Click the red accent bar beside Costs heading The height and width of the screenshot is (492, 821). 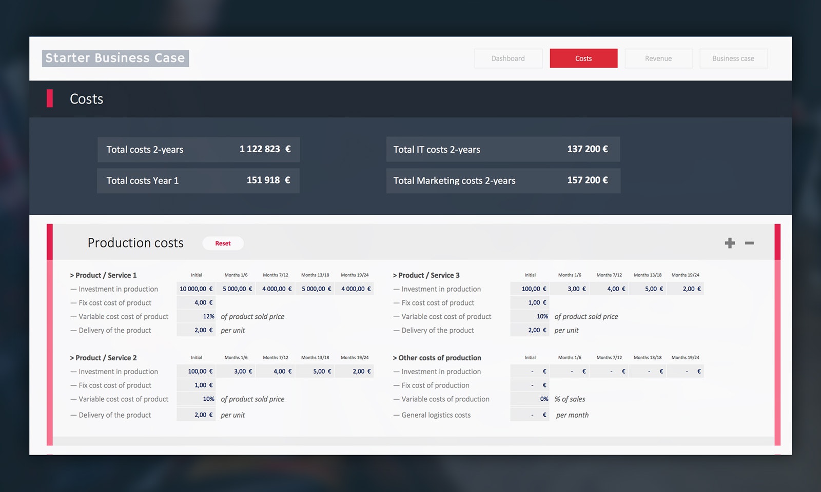click(50, 99)
